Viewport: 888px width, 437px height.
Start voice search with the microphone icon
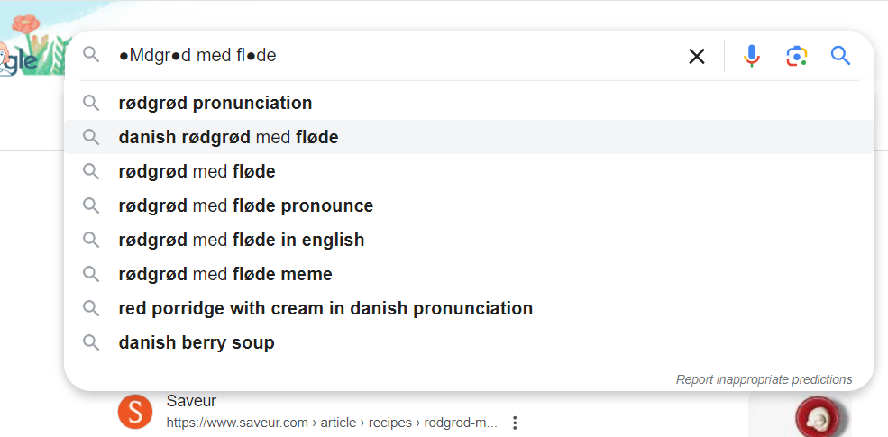[x=751, y=57]
